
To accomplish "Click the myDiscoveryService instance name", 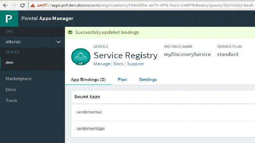I will click(187, 54).
